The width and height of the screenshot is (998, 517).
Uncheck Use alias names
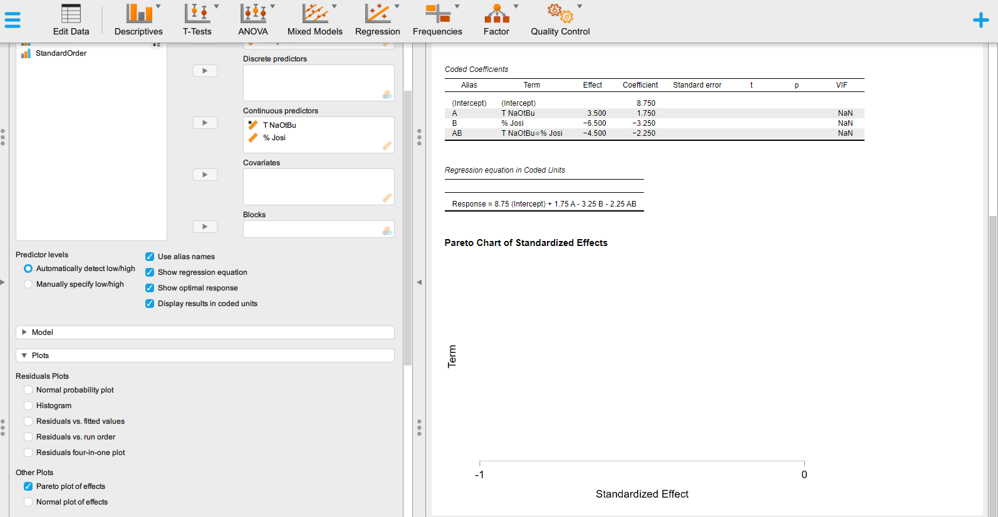pos(150,257)
